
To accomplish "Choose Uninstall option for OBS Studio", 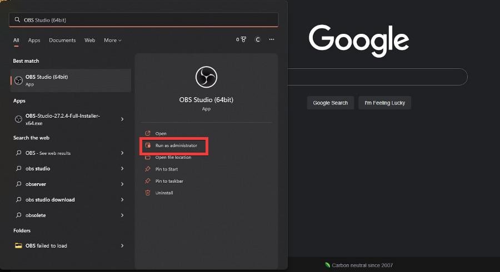I will click(164, 193).
